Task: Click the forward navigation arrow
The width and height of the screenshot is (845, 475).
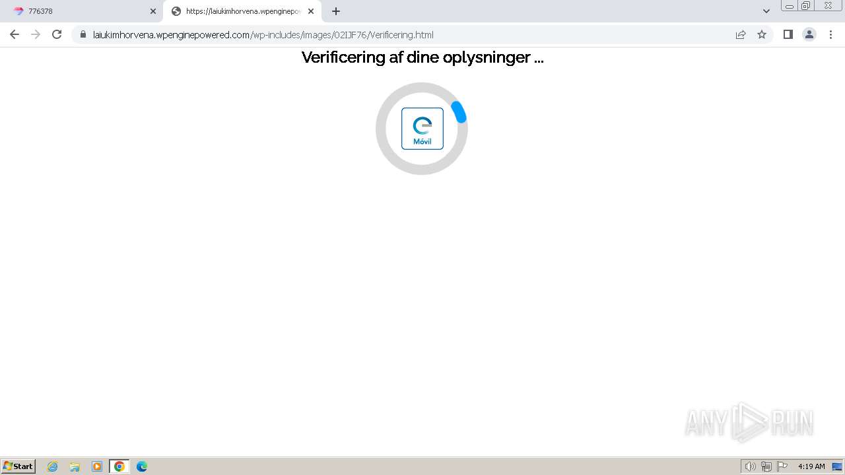Action: [x=36, y=34]
